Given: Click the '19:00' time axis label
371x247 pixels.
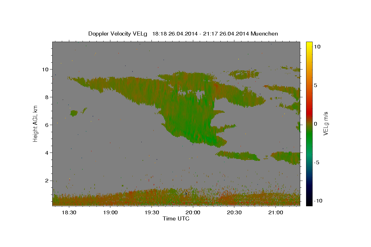Looking at the screenshot, I should pyautogui.click(x=110, y=213).
